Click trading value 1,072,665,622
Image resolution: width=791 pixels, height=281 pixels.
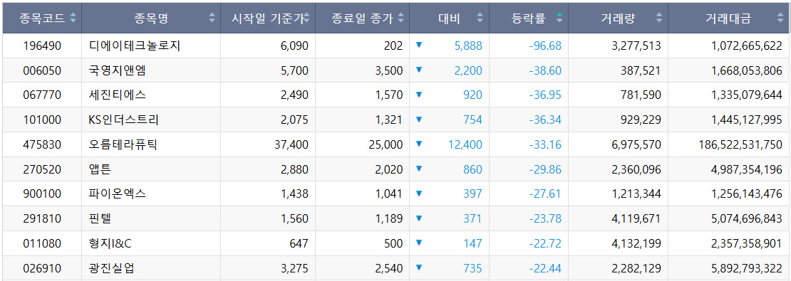(747, 46)
